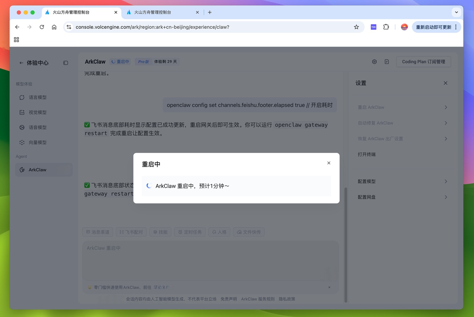Viewport: 474px width, 317px height.
Task: Click the document icon beside the gear
Action: (x=387, y=62)
